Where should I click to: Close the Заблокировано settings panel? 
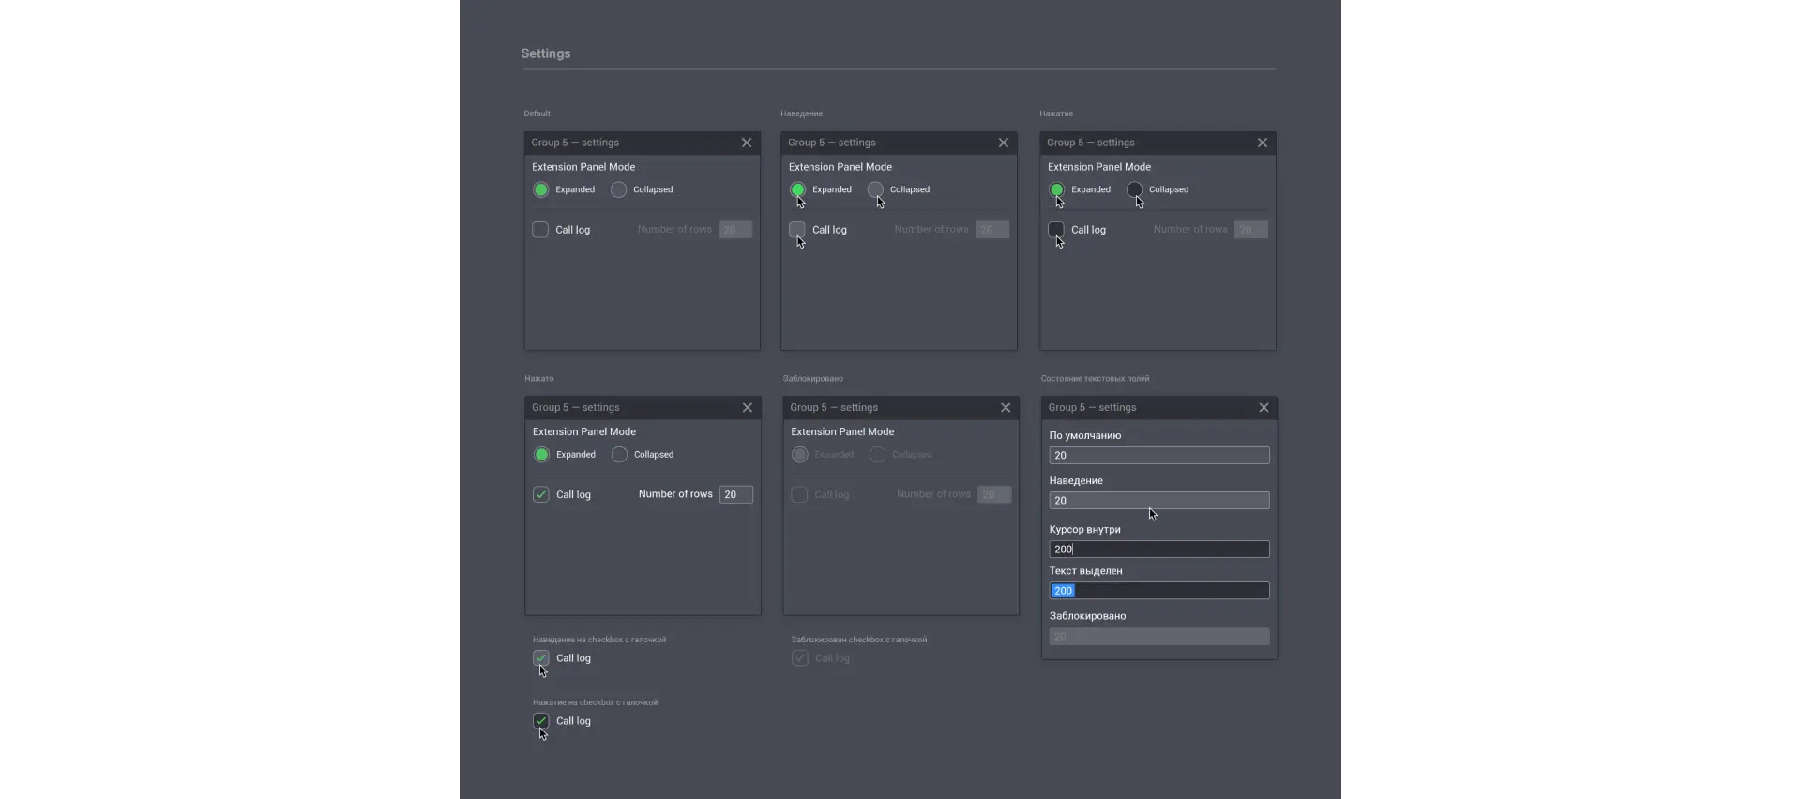[x=1006, y=408]
